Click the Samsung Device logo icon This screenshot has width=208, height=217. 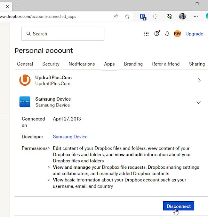(x=25, y=102)
